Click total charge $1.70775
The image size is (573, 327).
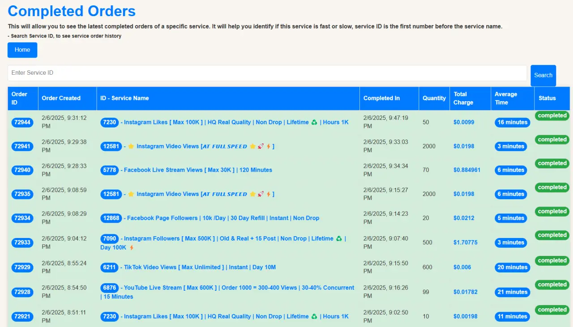point(466,242)
